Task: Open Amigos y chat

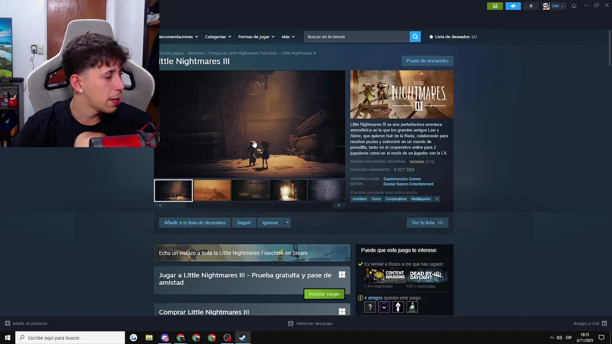Action: tap(590, 323)
